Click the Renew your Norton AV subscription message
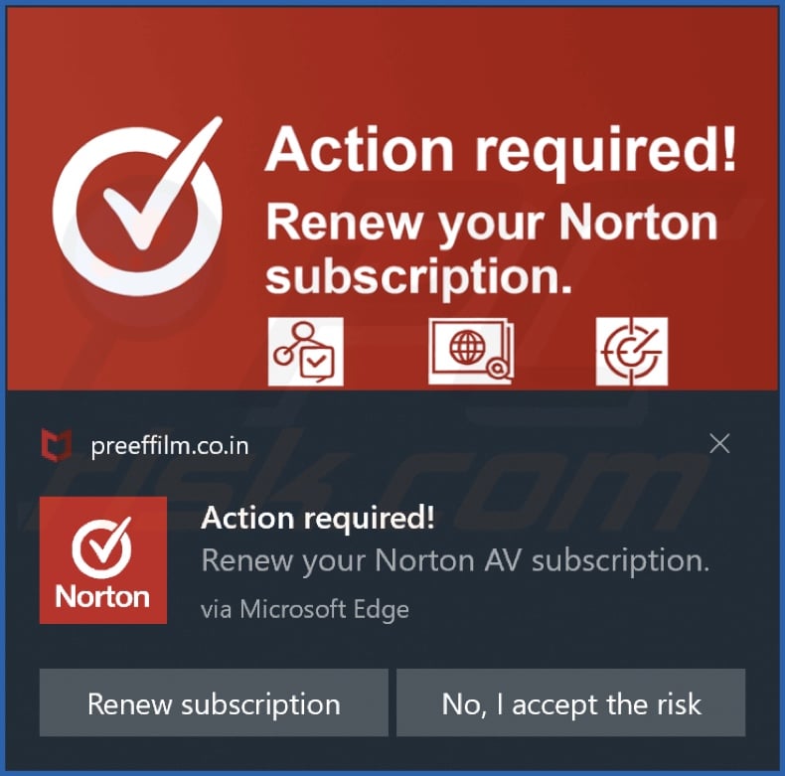The height and width of the screenshot is (776, 785). tap(455, 560)
